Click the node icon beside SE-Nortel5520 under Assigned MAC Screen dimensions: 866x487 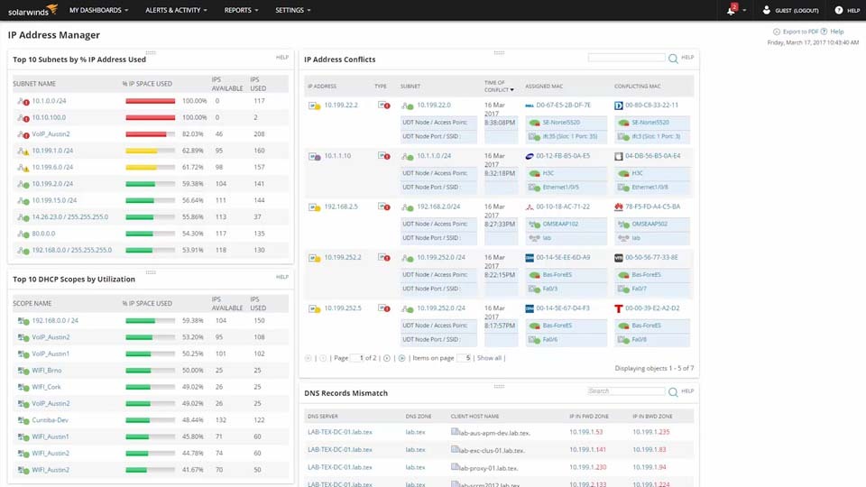pos(534,123)
